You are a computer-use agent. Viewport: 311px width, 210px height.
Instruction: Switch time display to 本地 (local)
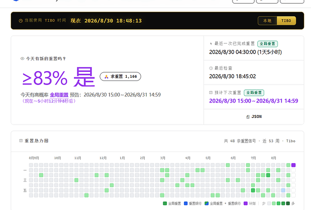tap(267, 21)
